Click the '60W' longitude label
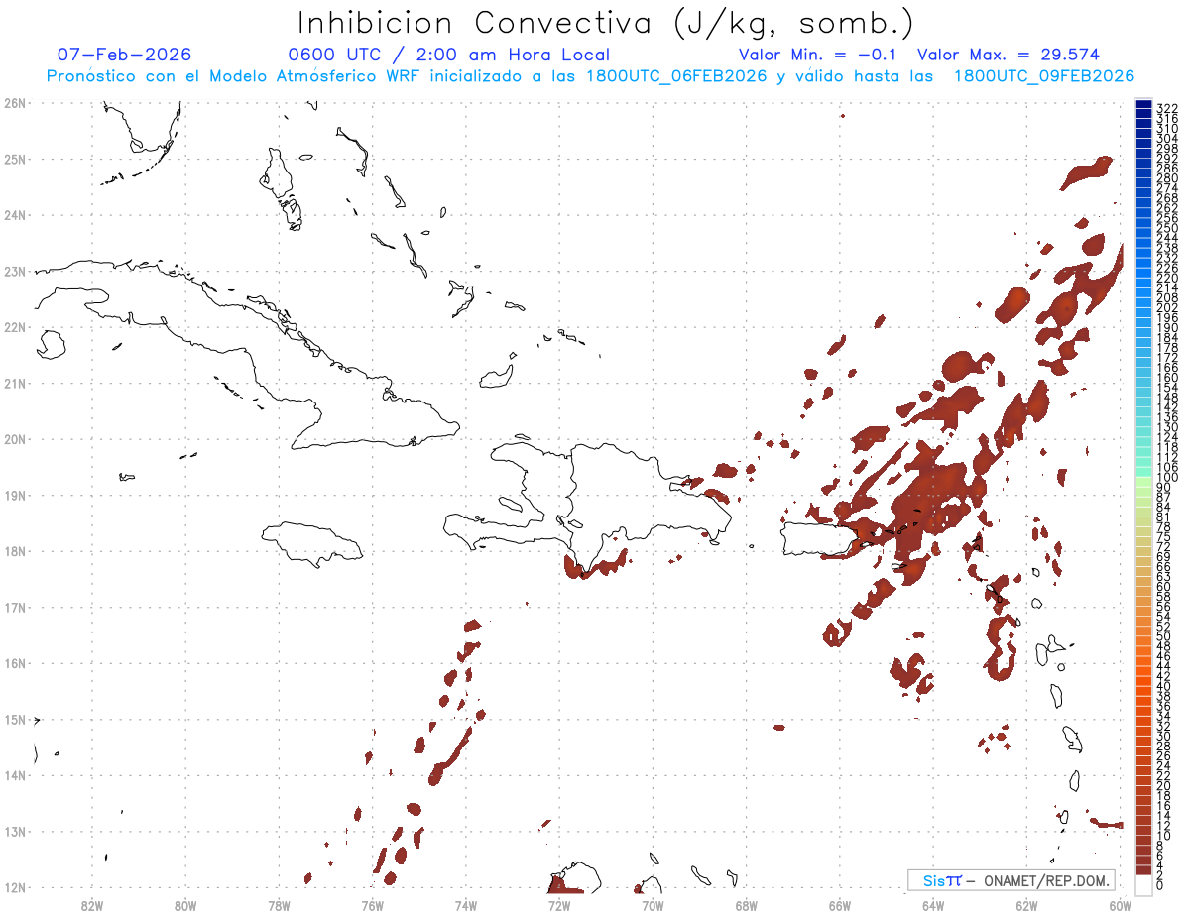The height and width of the screenshot is (919, 1190). 1120,905
